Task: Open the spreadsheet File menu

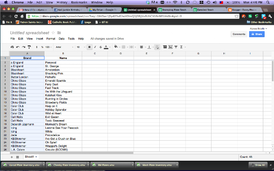Action: (x=12, y=39)
